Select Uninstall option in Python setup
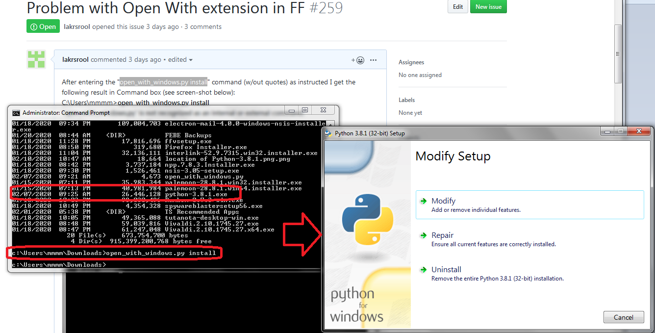 pos(529,273)
